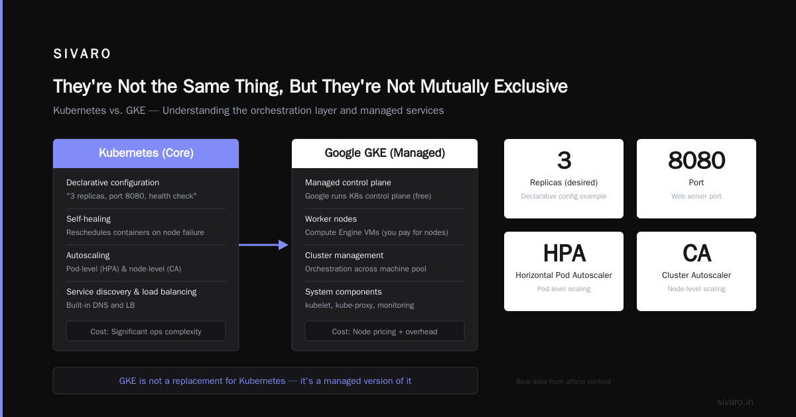This screenshot has height=417, width=796.
Task: Click "Pod-level (HPA) & node-level (CA)" text
Action: coord(123,269)
